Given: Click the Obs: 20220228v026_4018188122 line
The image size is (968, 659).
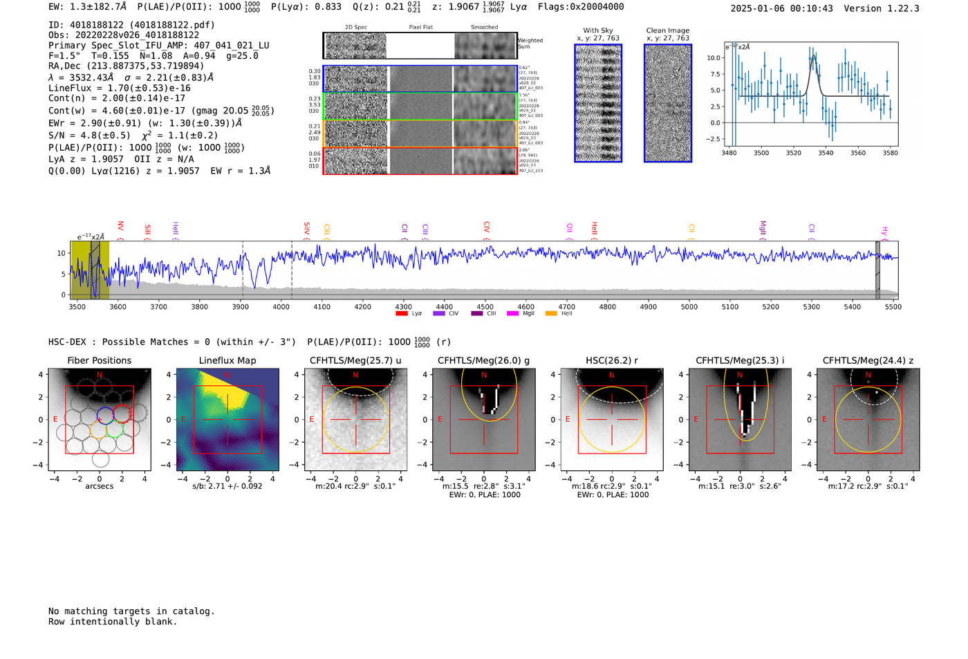Looking at the screenshot, I should pos(124,35).
